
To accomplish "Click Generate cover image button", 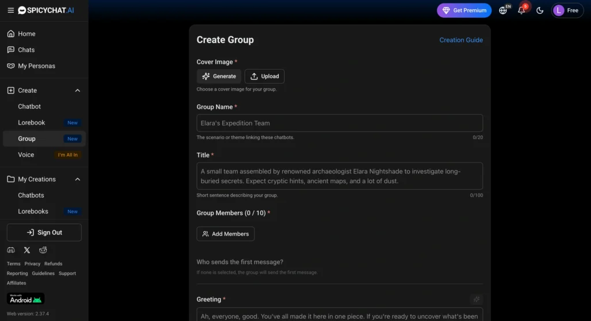I will [219, 77].
